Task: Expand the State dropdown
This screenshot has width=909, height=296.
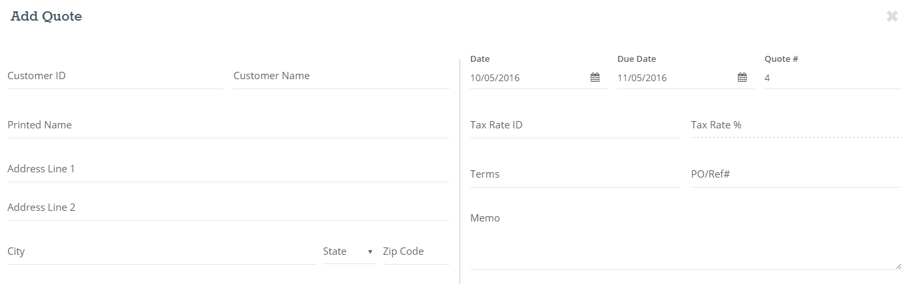Action: (x=350, y=251)
